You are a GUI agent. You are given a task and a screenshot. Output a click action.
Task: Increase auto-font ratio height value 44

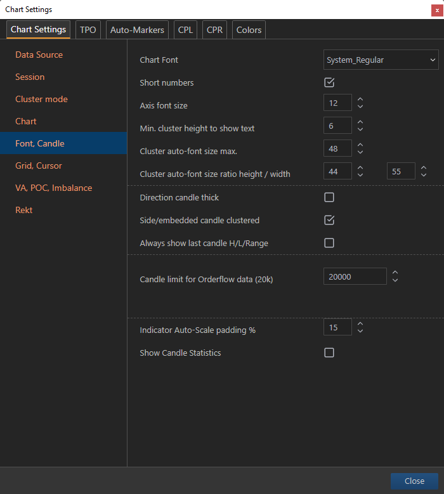[360, 167]
